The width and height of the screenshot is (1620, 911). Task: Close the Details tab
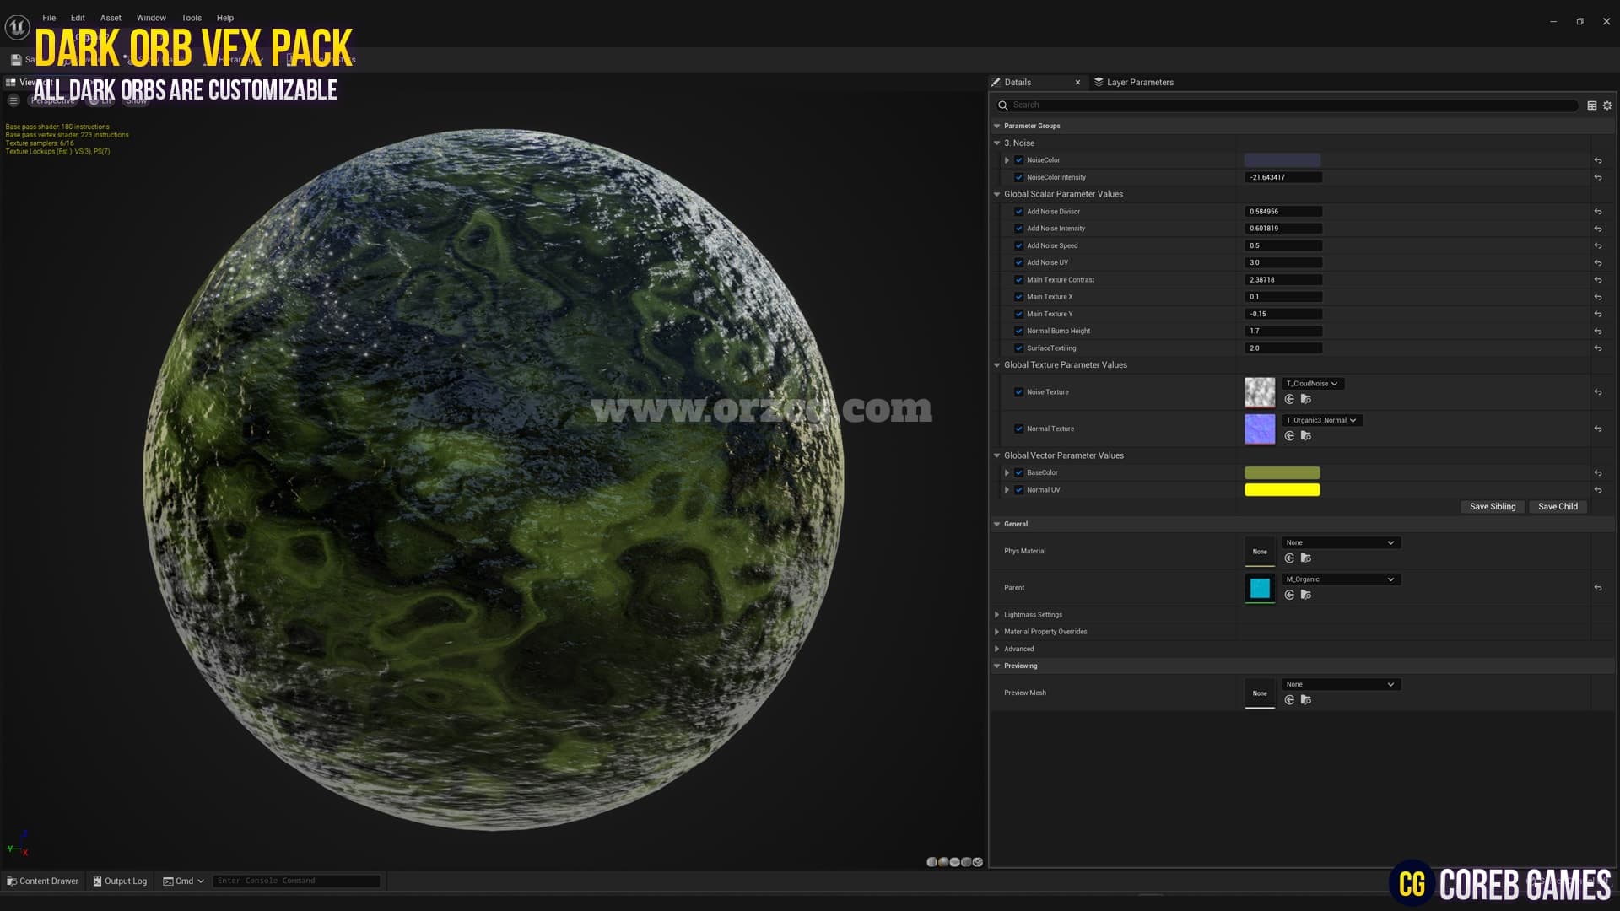(1077, 83)
